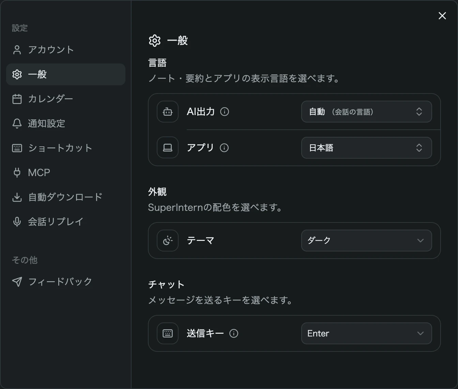Click the paper plane icon beside フィードバック
The height and width of the screenshot is (389, 458).
point(17,282)
